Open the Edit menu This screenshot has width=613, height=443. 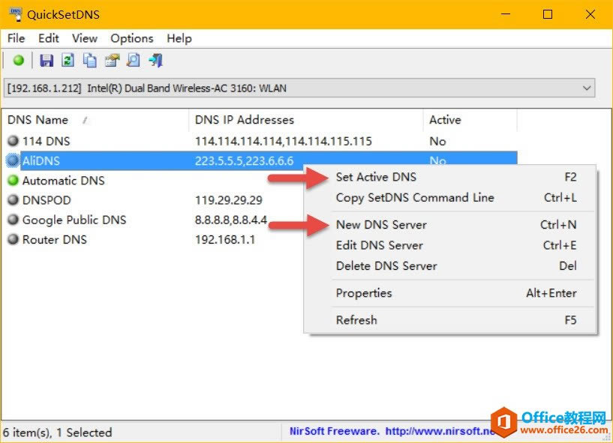point(49,38)
